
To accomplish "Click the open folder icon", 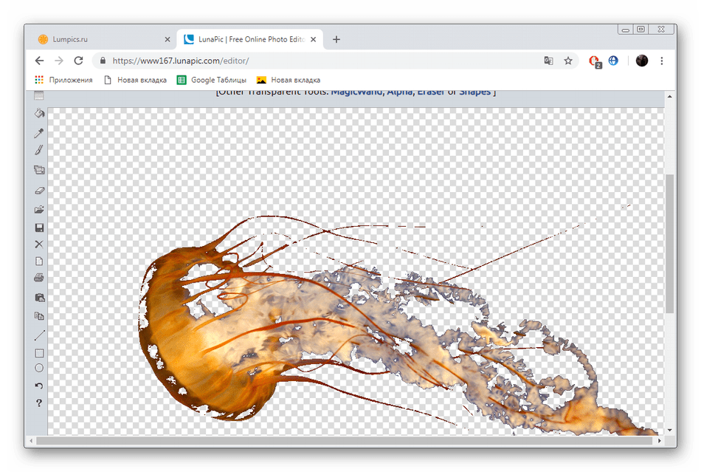I will pyautogui.click(x=40, y=210).
